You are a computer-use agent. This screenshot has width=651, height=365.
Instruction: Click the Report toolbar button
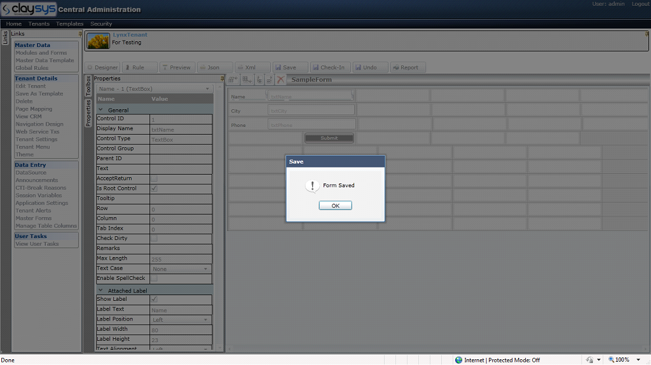tap(408, 67)
